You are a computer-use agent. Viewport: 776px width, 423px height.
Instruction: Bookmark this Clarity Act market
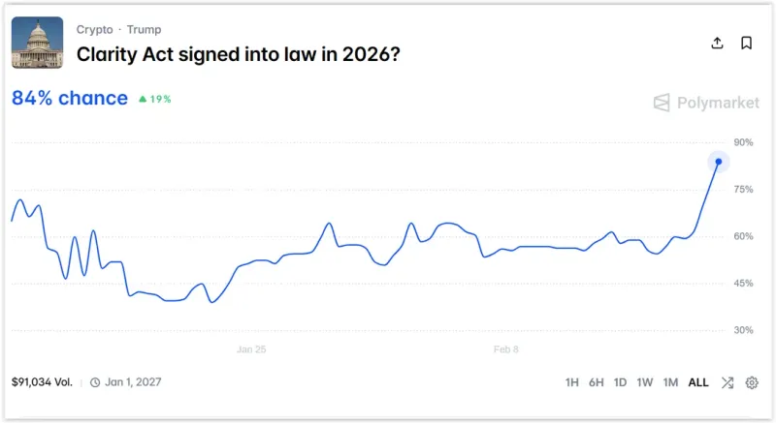(746, 43)
